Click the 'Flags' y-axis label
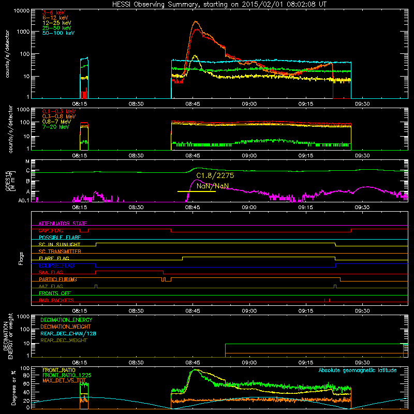 21,258
